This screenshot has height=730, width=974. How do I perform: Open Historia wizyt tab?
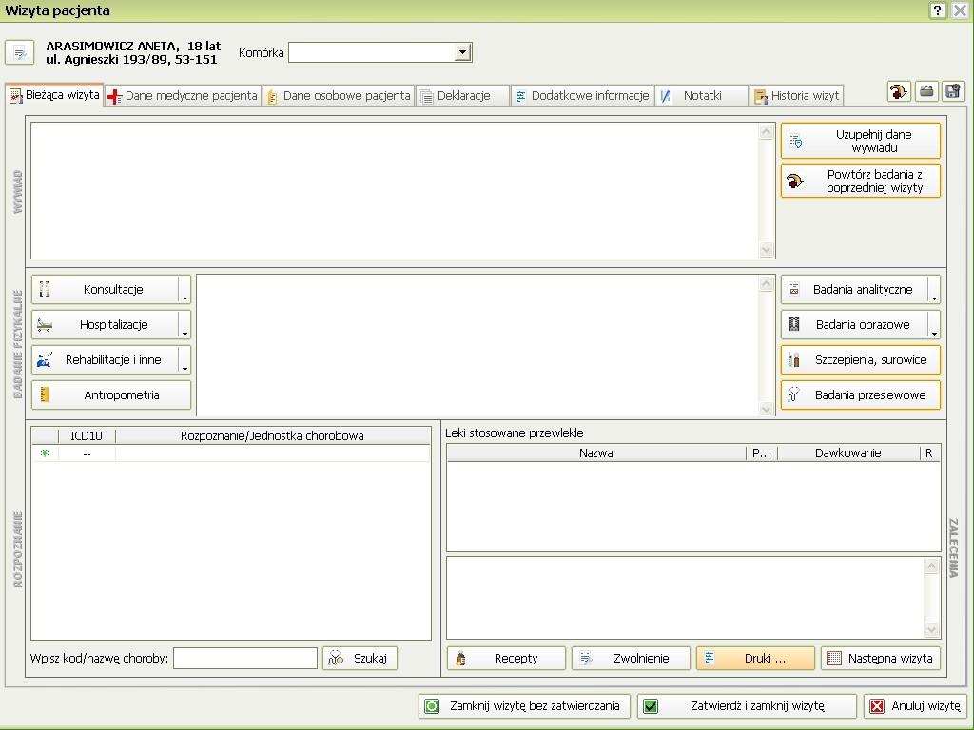pos(796,96)
